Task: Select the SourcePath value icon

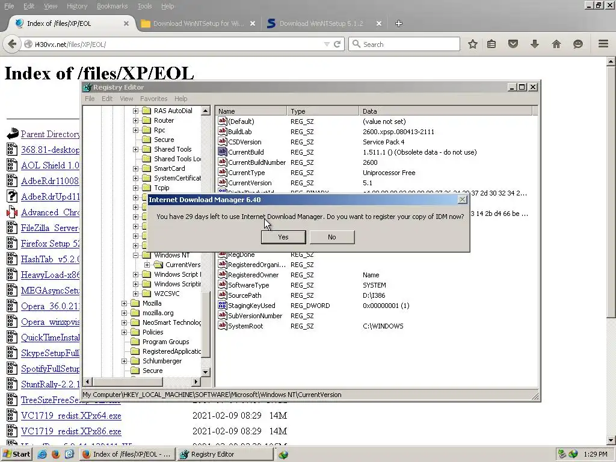Action: [x=223, y=295]
